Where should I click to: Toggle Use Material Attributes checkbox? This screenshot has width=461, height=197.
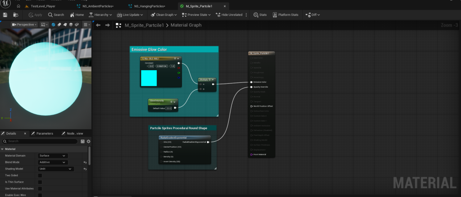point(40,188)
